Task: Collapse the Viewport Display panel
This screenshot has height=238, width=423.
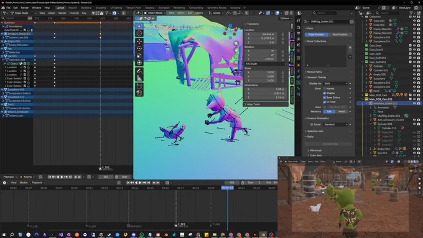Action: click(x=328, y=77)
